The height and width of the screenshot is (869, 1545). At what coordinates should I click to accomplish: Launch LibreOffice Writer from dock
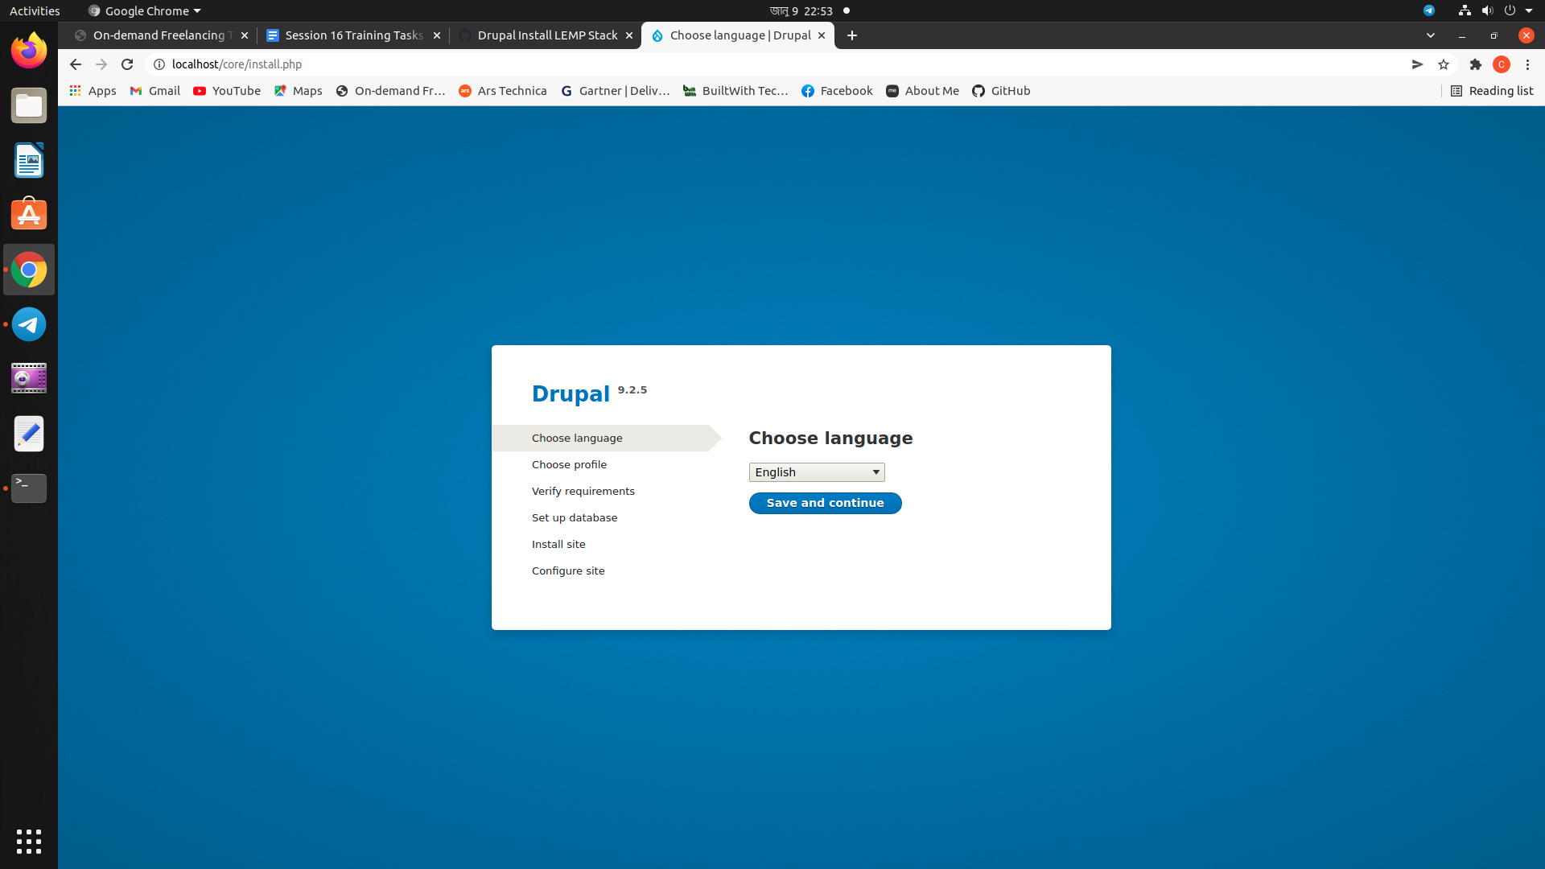point(29,160)
